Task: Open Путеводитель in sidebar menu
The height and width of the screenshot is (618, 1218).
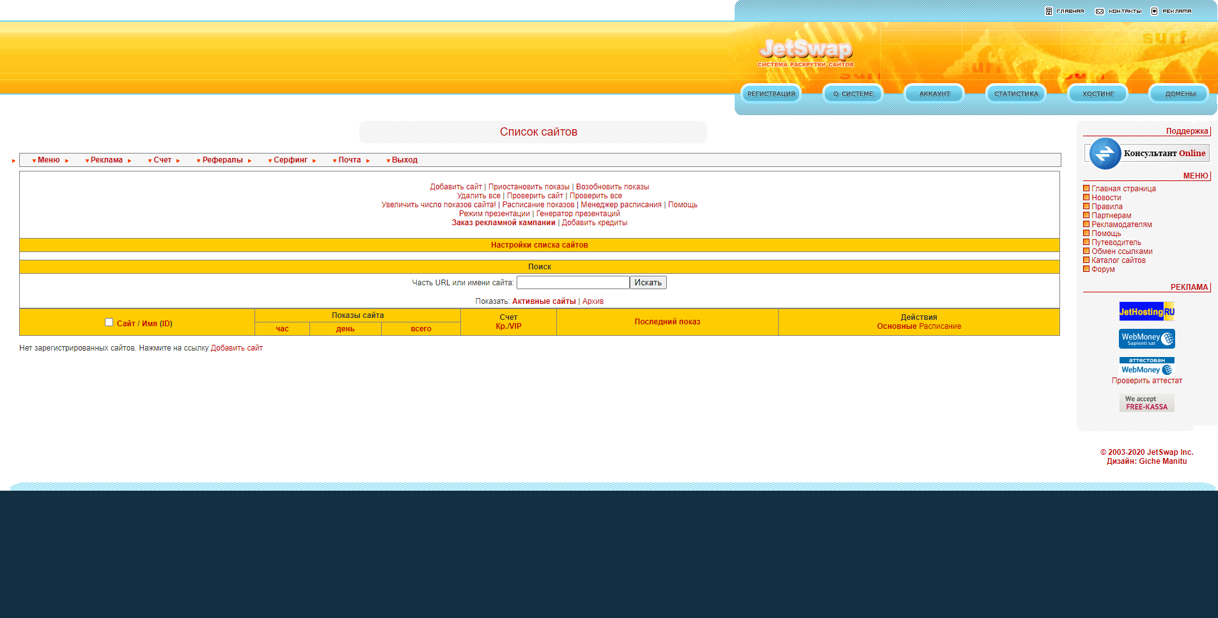Action: coord(1116,242)
